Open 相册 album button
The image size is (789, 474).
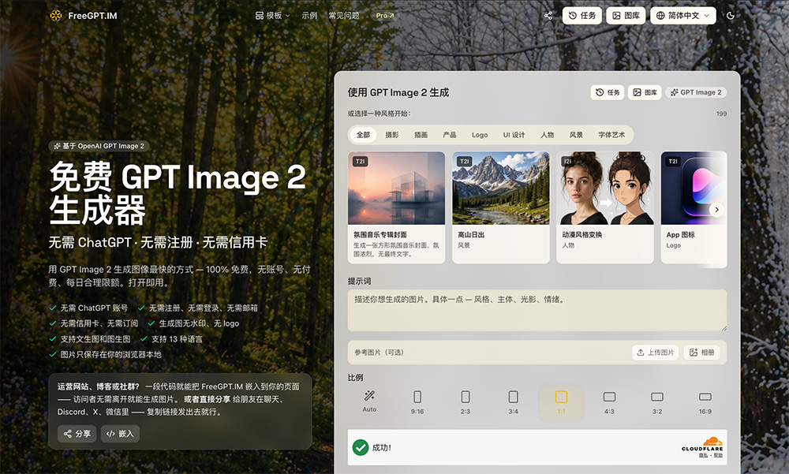701,353
